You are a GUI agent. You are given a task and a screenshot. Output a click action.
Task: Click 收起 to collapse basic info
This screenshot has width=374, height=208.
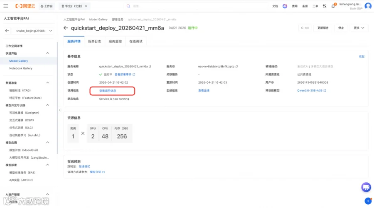pos(362,56)
